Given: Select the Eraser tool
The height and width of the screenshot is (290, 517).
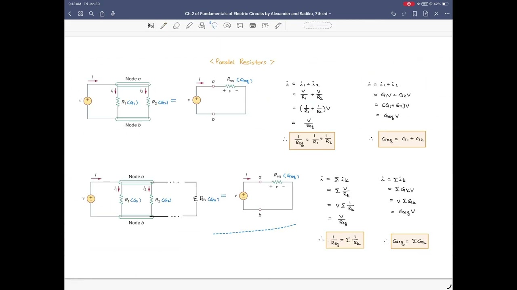Looking at the screenshot, I should pyautogui.click(x=177, y=25).
